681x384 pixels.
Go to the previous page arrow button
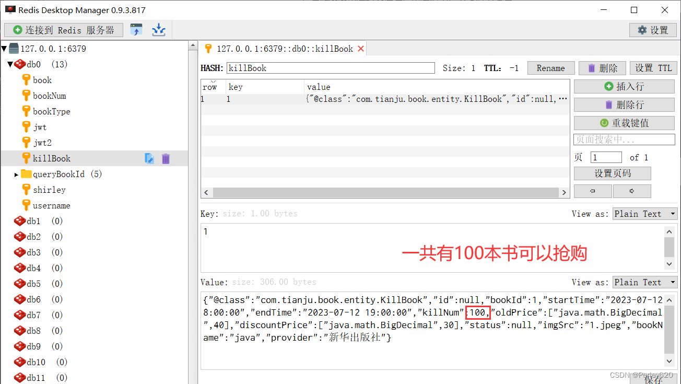click(593, 191)
